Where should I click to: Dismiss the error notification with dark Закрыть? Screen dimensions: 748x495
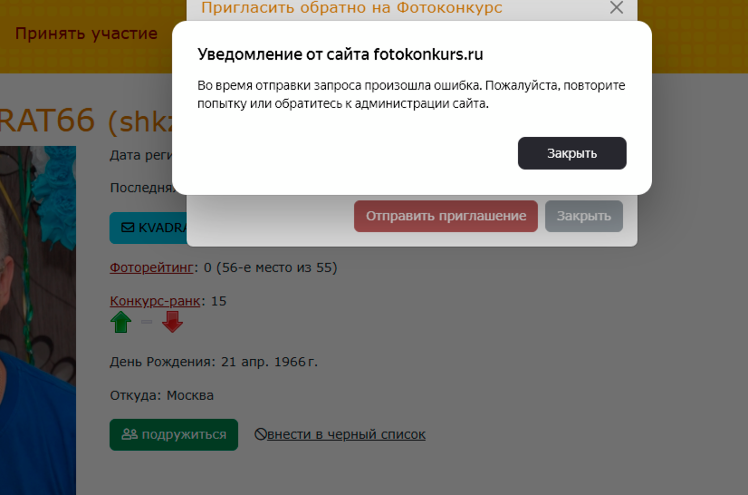(x=571, y=153)
